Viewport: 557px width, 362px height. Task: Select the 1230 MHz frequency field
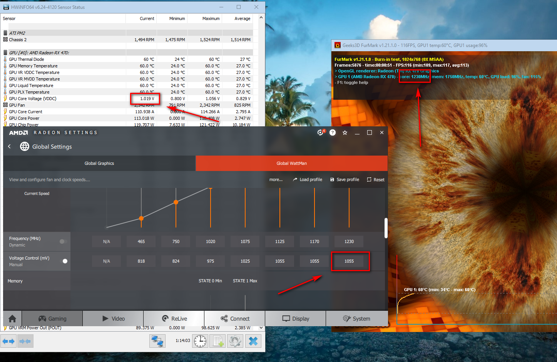tap(349, 241)
